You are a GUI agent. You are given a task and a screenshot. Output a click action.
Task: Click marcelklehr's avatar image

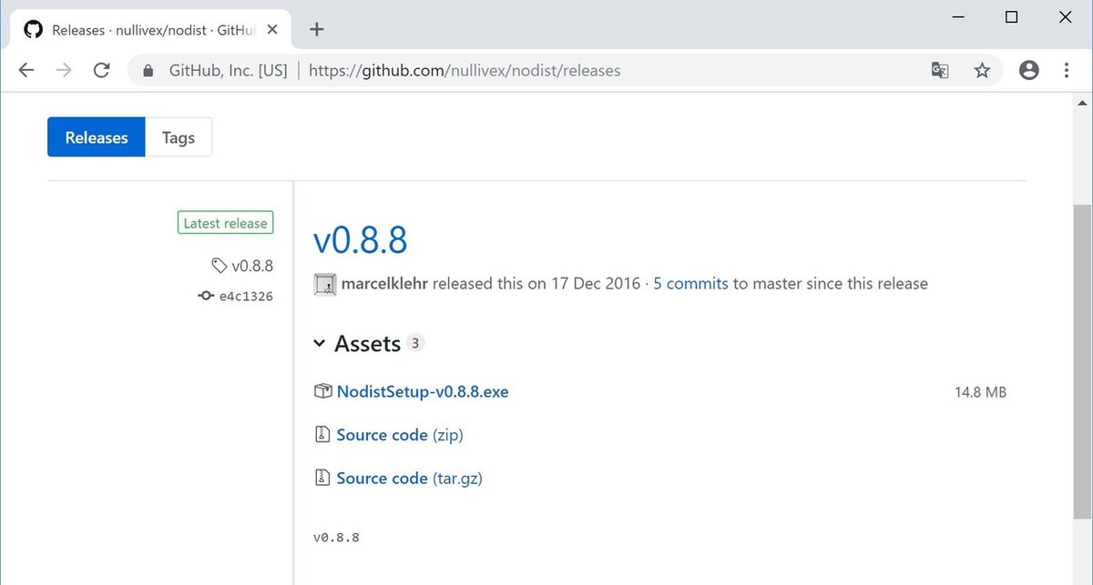[323, 283]
